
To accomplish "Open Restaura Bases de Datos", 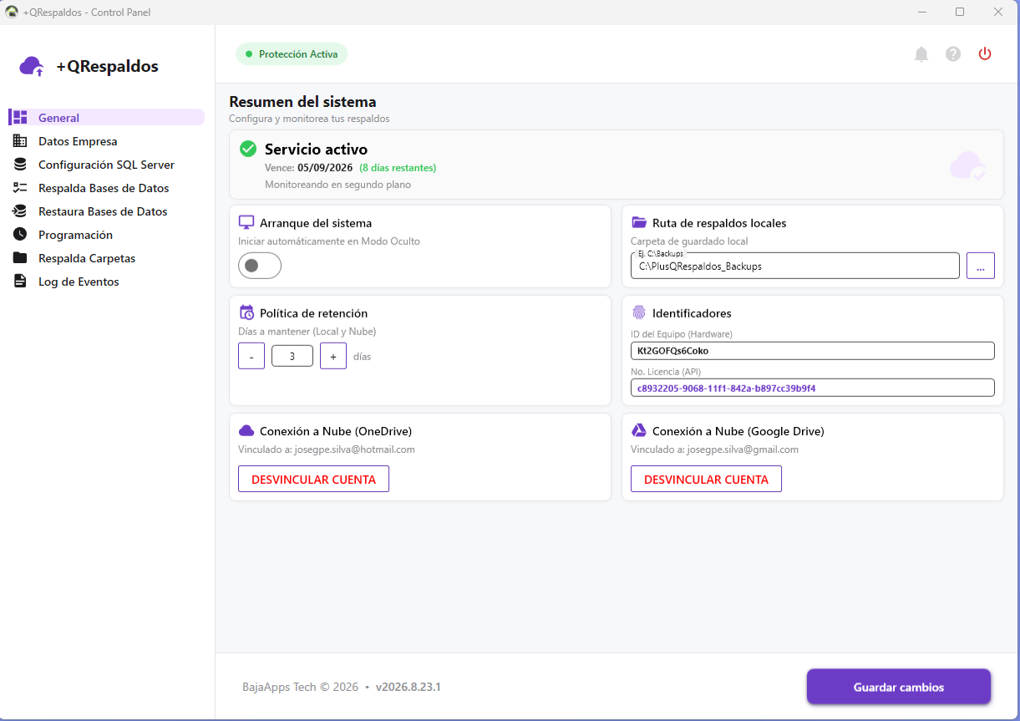I will point(106,211).
